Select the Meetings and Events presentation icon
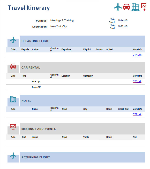150x169 pixels. click(x=13, y=127)
